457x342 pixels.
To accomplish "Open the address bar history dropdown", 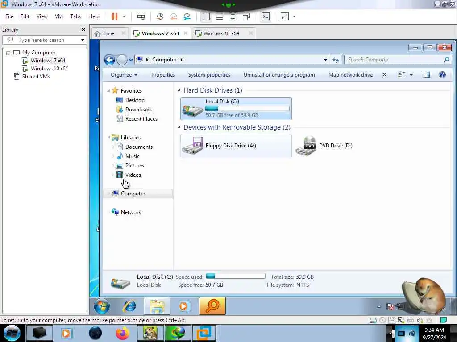I will pyautogui.click(x=325, y=60).
